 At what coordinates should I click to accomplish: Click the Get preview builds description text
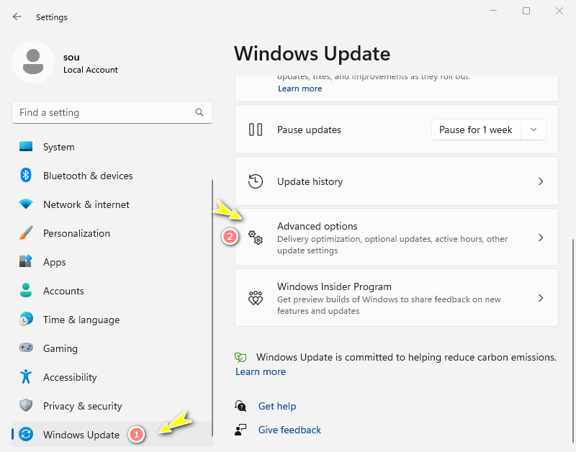pyautogui.click(x=389, y=304)
